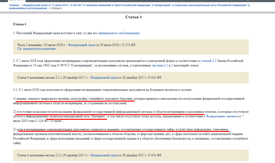Click the text Статья 4 дополнена частью 2.1

pyautogui.click(x=52, y=77)
